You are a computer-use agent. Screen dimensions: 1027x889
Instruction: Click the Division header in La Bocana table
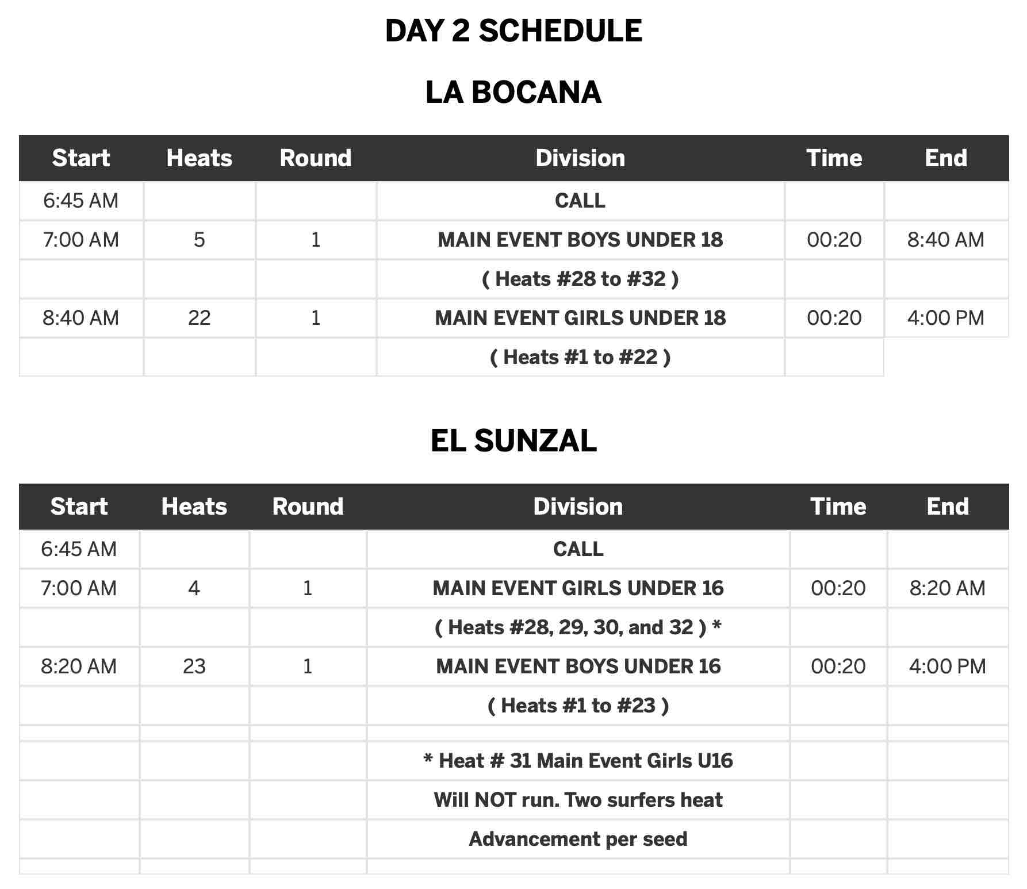[580, 158]
